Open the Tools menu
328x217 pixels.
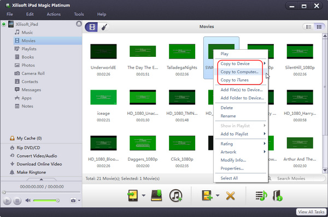coord(79,14)
